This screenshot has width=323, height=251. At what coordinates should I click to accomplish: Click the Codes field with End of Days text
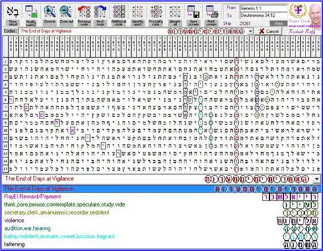[133, 31]
